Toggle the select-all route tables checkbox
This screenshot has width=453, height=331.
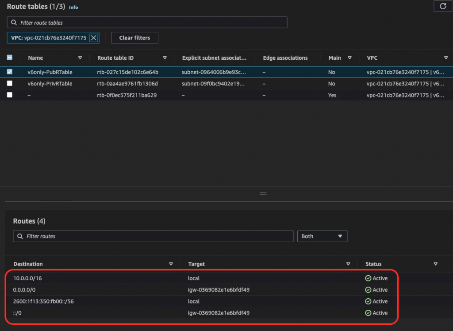(x=10, y=58)
